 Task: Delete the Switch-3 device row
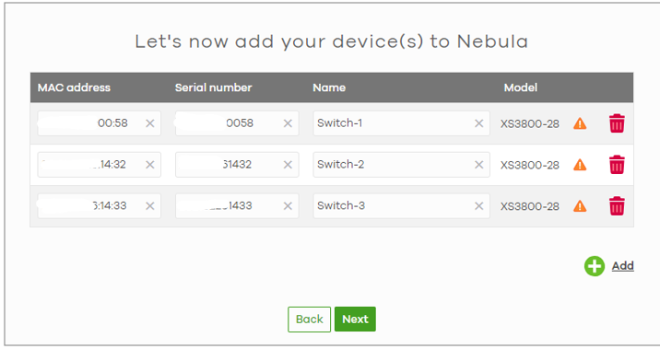617,205
